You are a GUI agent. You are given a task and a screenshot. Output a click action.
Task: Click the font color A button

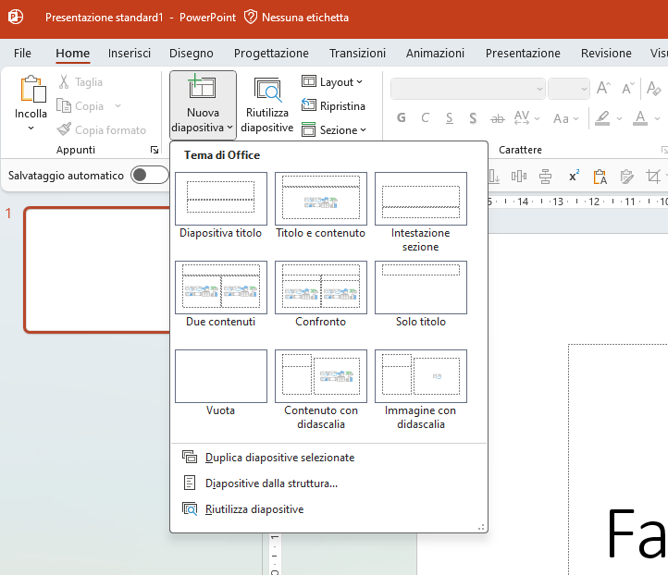(640, 118)
